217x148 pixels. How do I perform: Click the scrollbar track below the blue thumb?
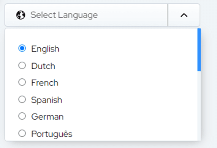coord(199,106)
